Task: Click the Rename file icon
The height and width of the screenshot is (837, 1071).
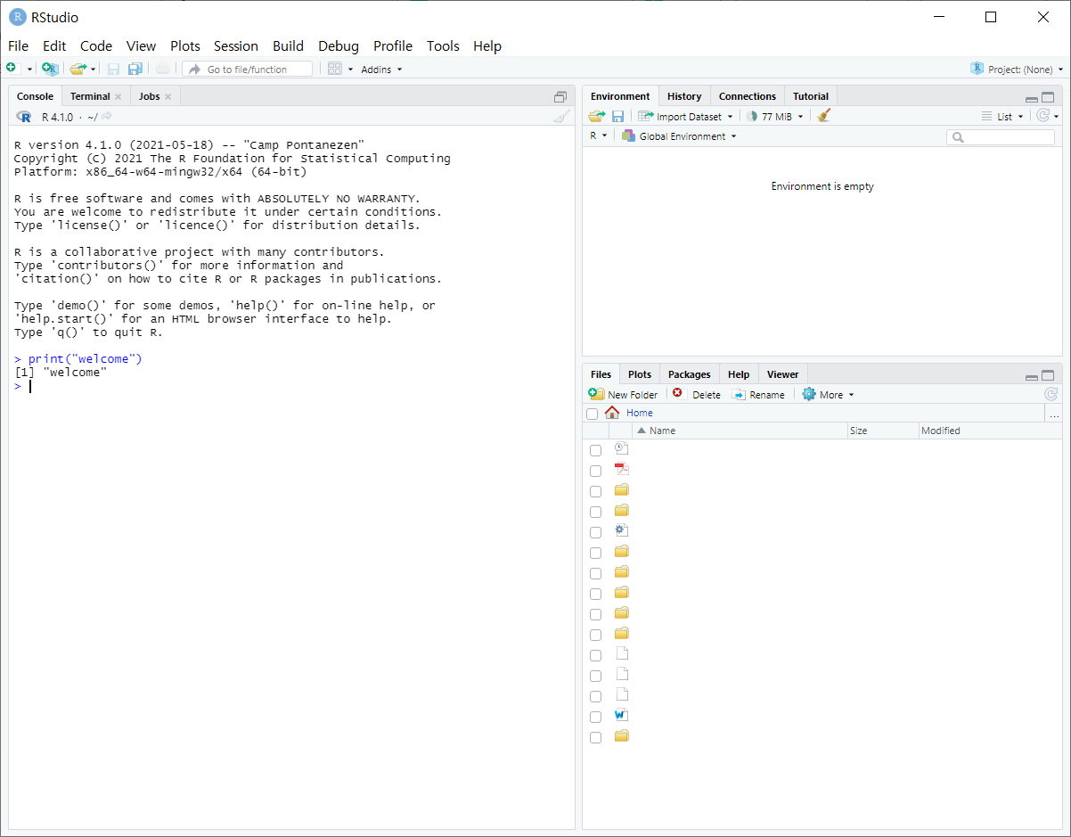Action: click(x=739, y=394)
